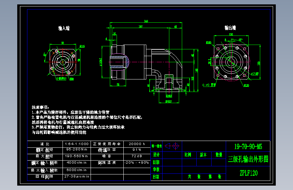Viewport: 293px width, 190px height.
Task: Select the line 然后再将电机与行星减速机自然连接
Action: point(63,122)
